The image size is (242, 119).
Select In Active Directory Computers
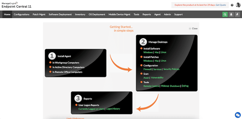(68, 67)
